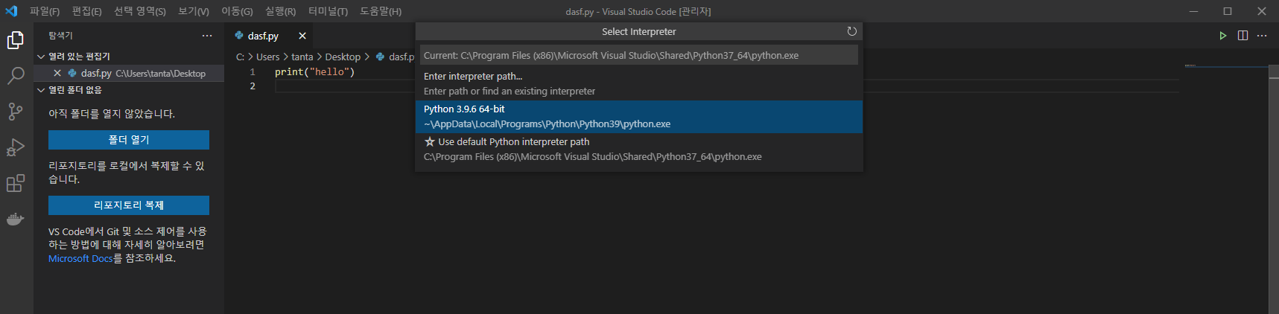Click Users in the breadcrumb path
1279x314 pixels.
tap(268, 57)
